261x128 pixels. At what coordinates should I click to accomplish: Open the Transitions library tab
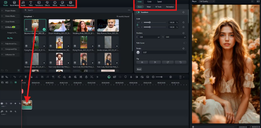[39, 4]
